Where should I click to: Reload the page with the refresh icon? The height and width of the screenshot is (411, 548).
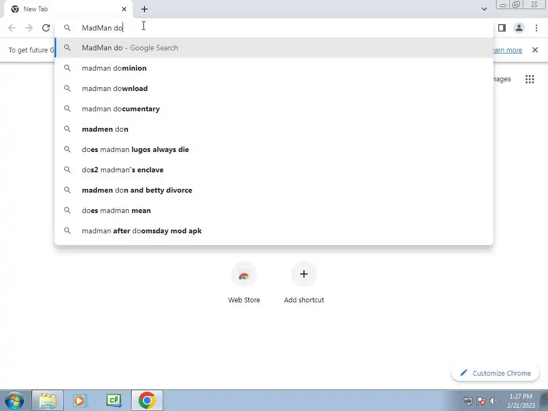[46, 28]
